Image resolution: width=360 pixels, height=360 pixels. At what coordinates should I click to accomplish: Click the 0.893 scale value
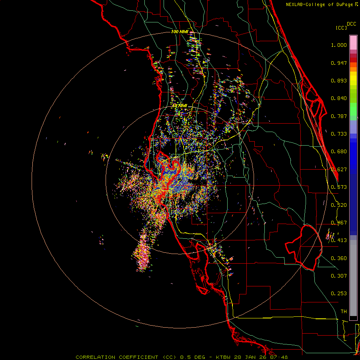(x=339, y=80)
